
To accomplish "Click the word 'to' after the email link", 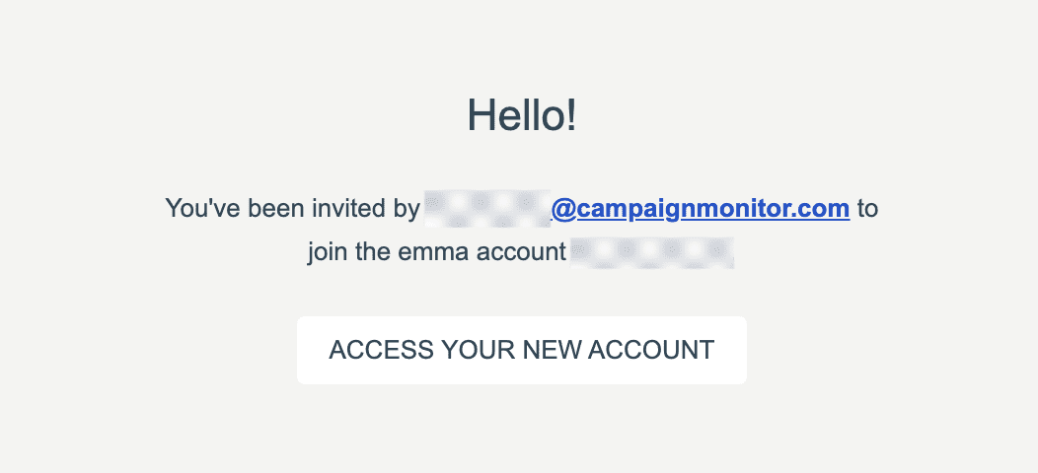I will 867,208.
